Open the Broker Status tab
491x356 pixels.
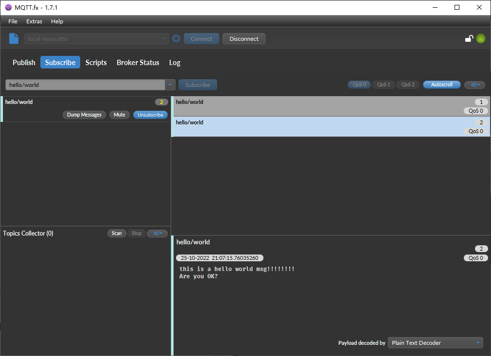pyautogui.click(x=138, y=63)
